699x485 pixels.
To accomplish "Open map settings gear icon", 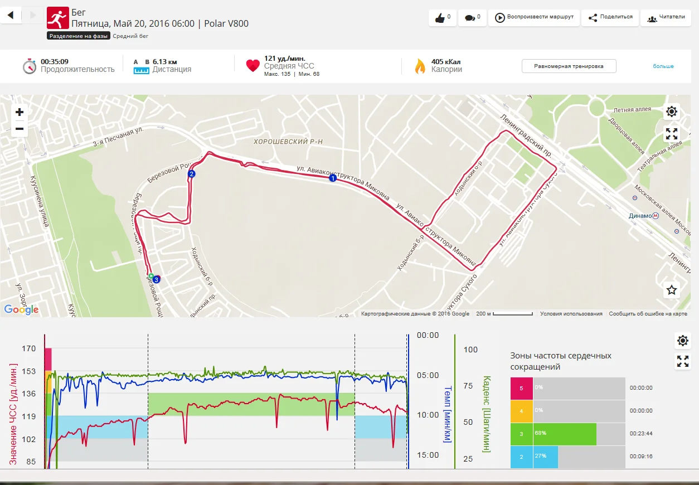I will (x=672, y=111).
